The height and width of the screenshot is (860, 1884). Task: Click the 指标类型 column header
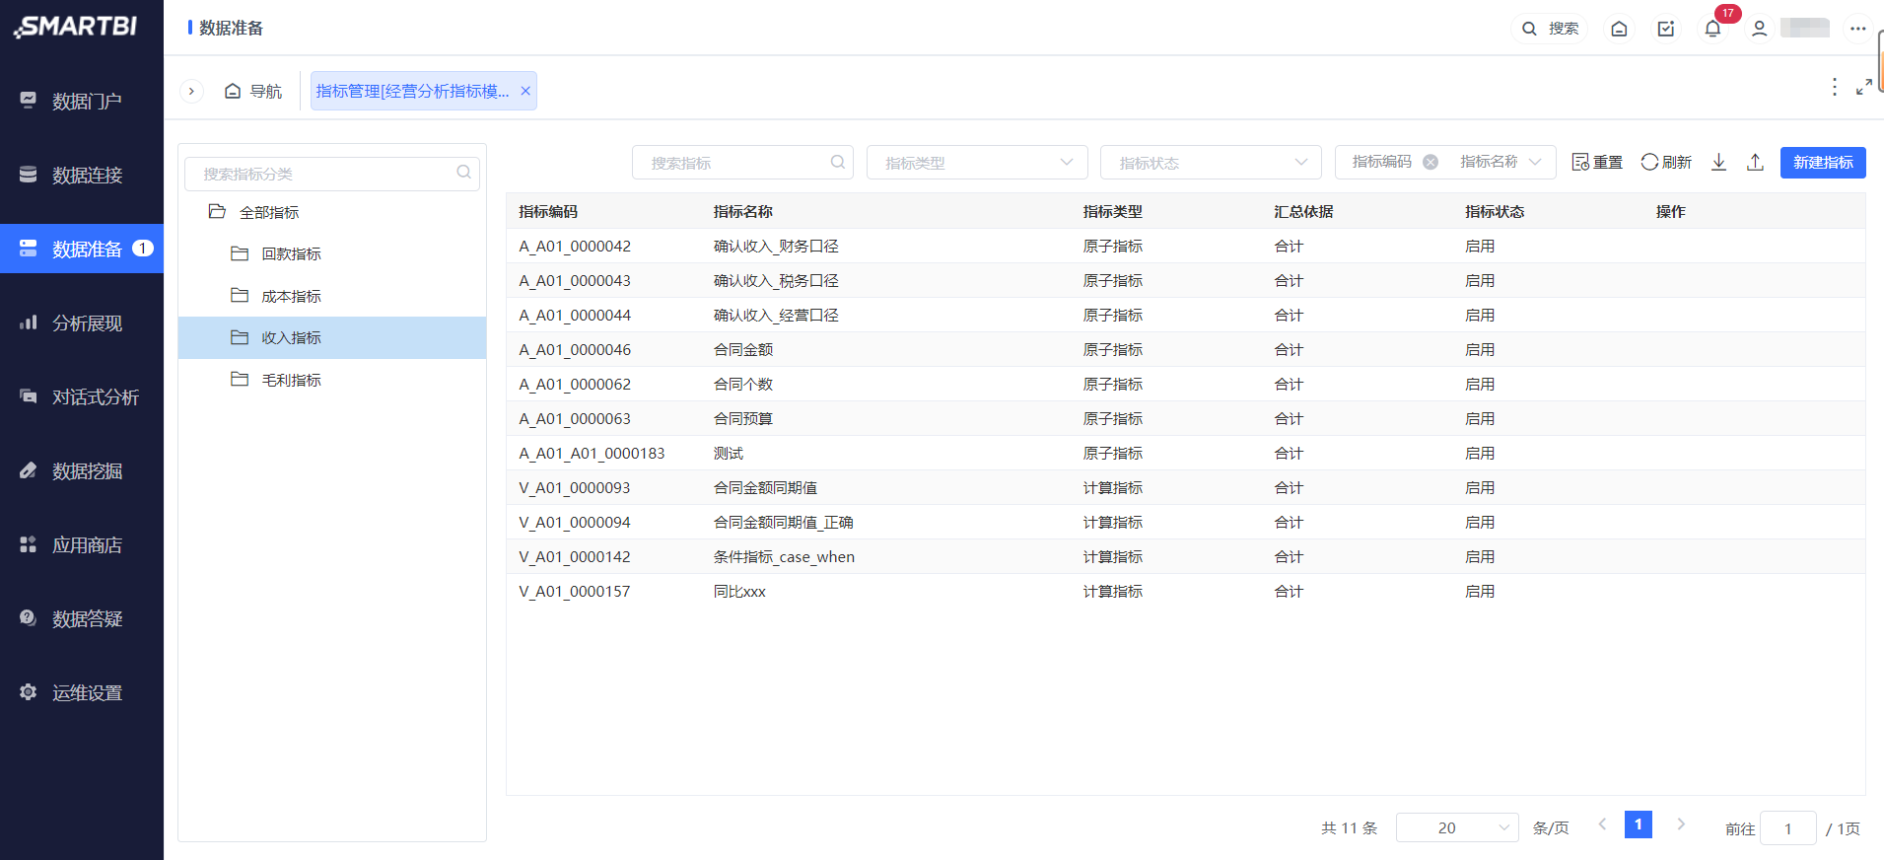click(1112, 211)
